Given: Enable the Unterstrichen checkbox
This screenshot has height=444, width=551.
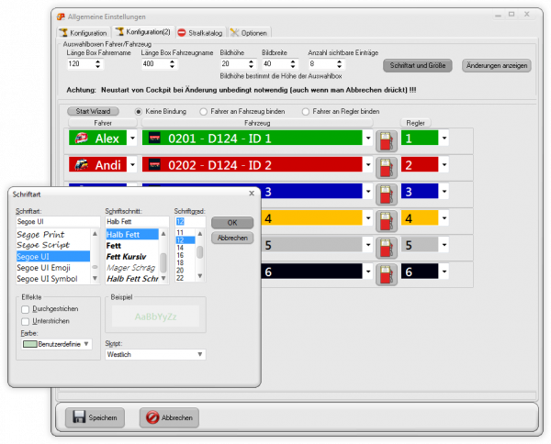Looking at the screenshot, I should pos(25,320).
